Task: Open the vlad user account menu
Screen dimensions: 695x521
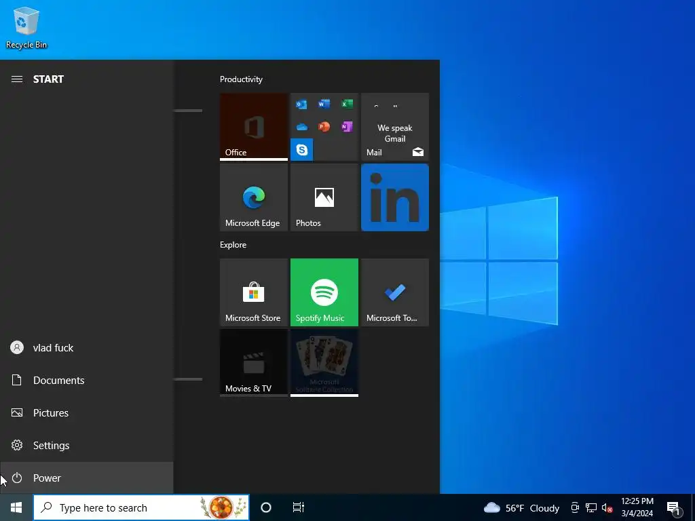Action: click(86, 348)
